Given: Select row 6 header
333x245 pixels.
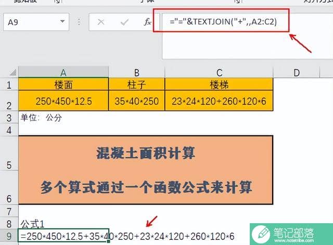Looking at the screenshot, I should [x=9, y=187].
